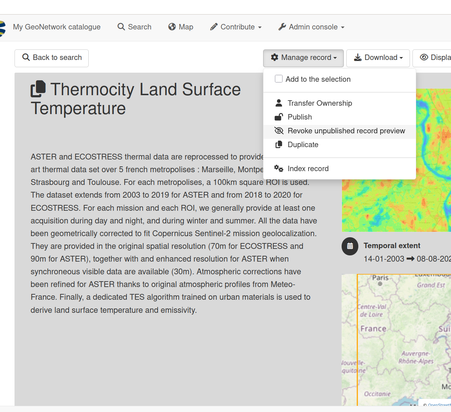Image resolution: width=451 pixels, height=412 pixels.
Task: Click the gear icon in Manage record
Action: click(x=275, y=57)
